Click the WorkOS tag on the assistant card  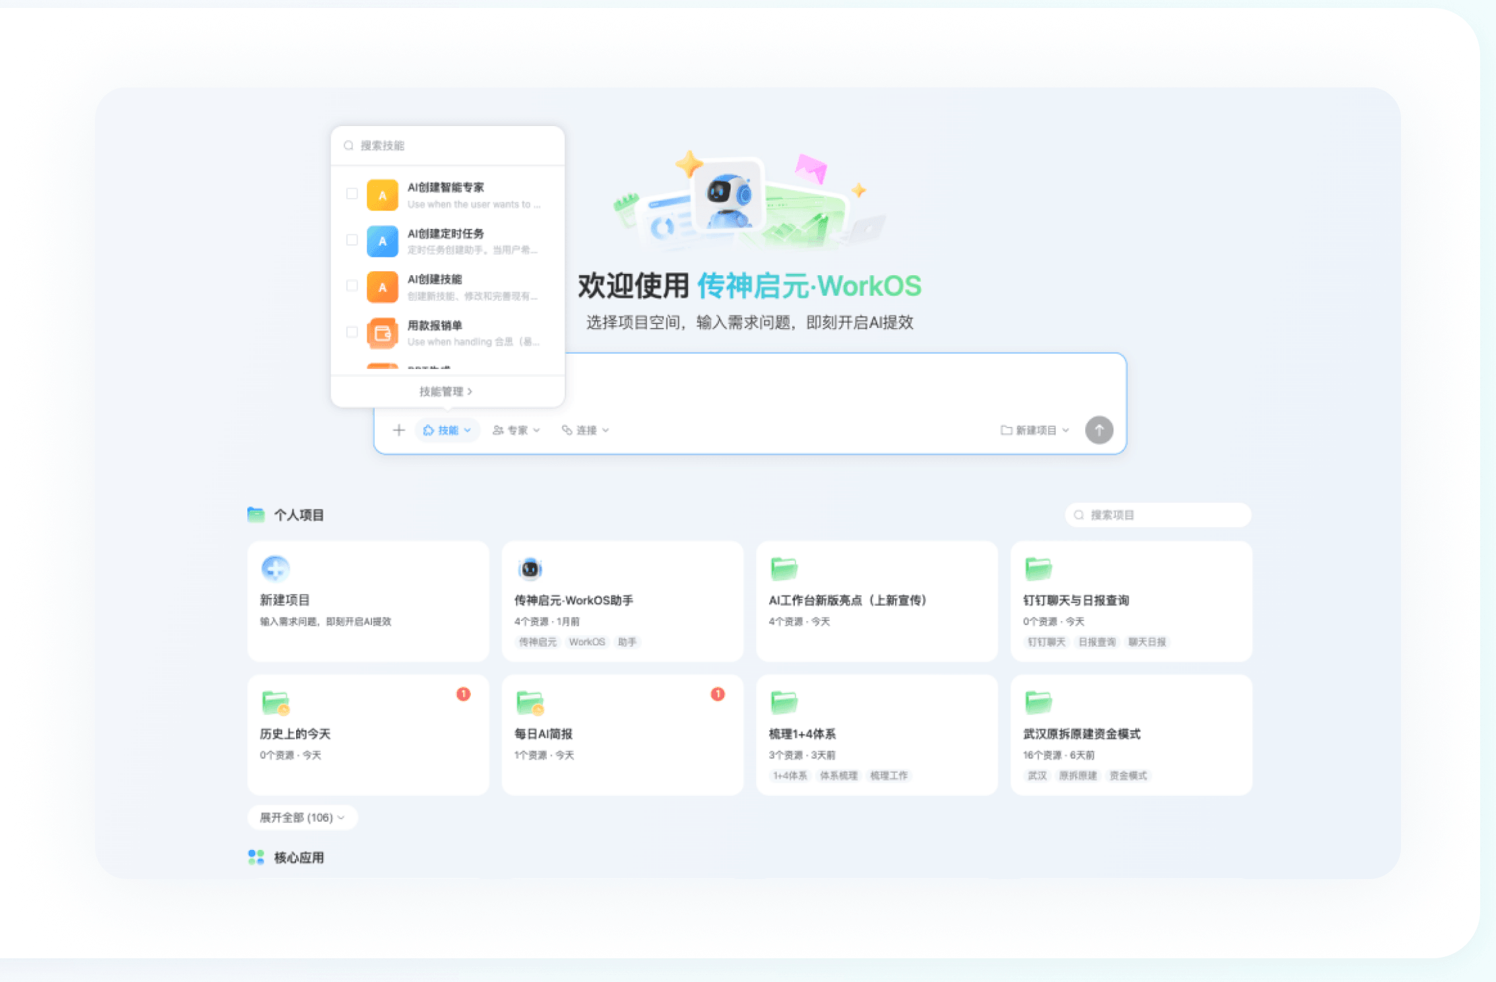click(x=587, y=642)
